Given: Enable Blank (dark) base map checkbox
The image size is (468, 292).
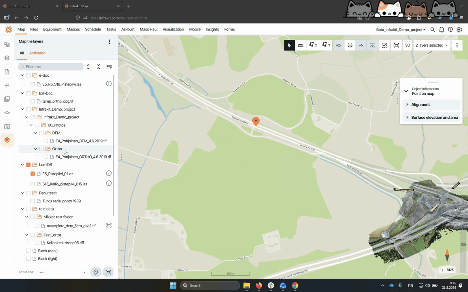Looking at the screenshot, I should (x=28, y=251).
